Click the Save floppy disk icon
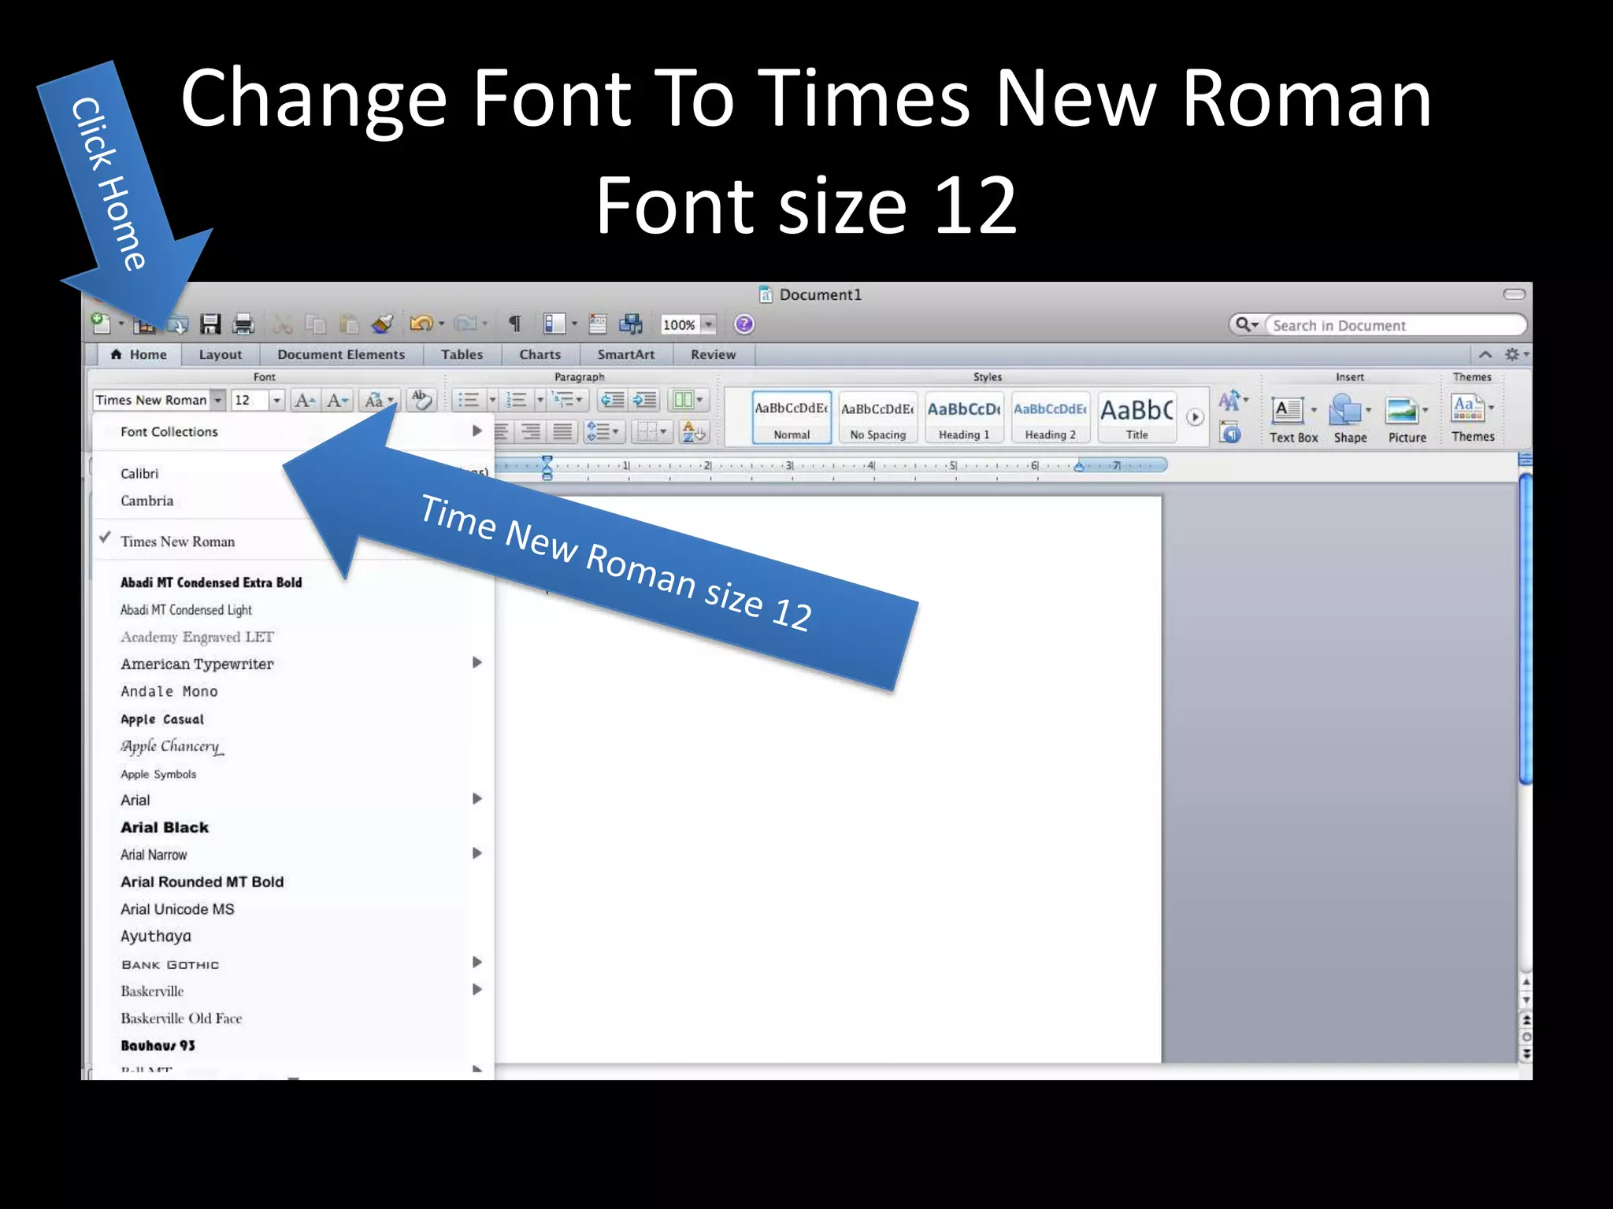The image size is (1613, 1209). click(210, 324)
